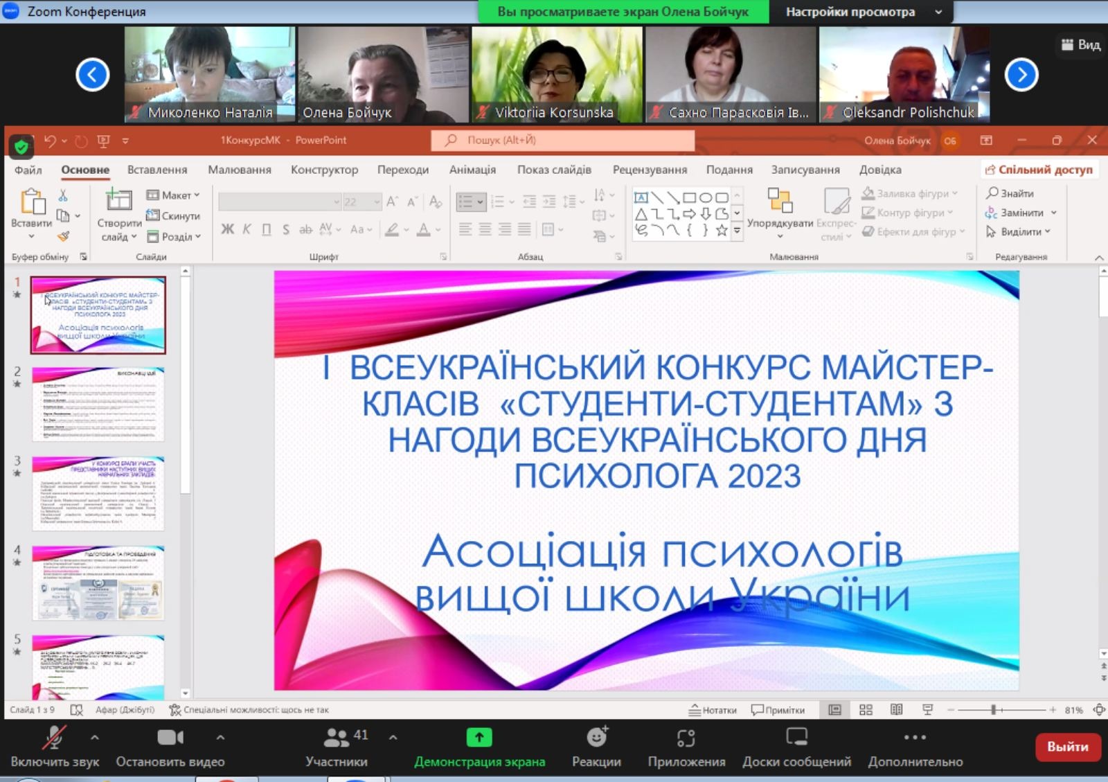
Task: Switch to the Insert (Вставлення) tab
Action: tap(157, 170)
